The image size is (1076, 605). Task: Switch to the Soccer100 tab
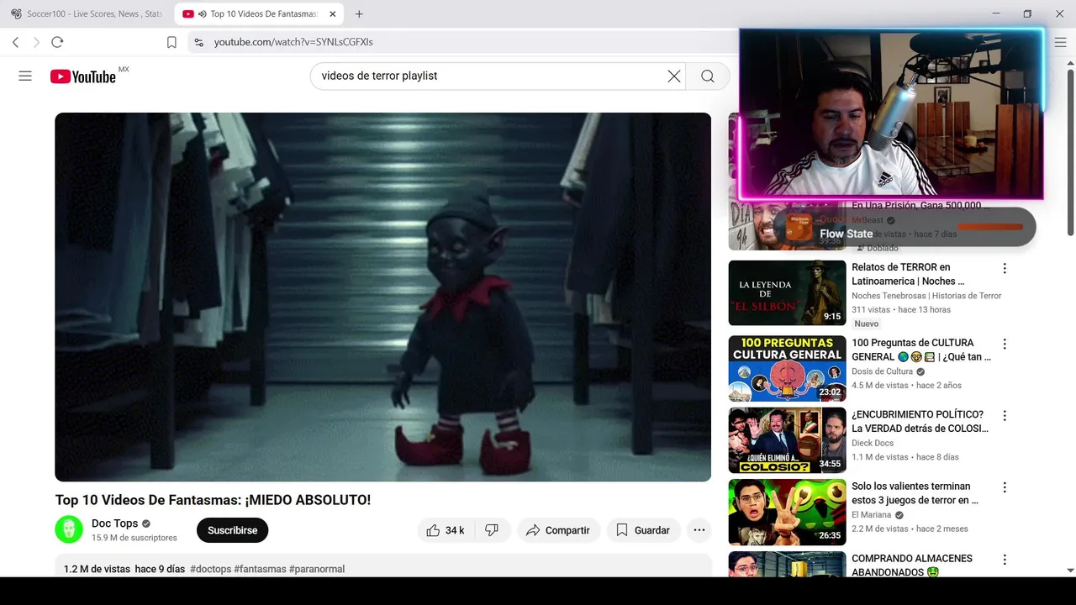(x=87, y=14)
